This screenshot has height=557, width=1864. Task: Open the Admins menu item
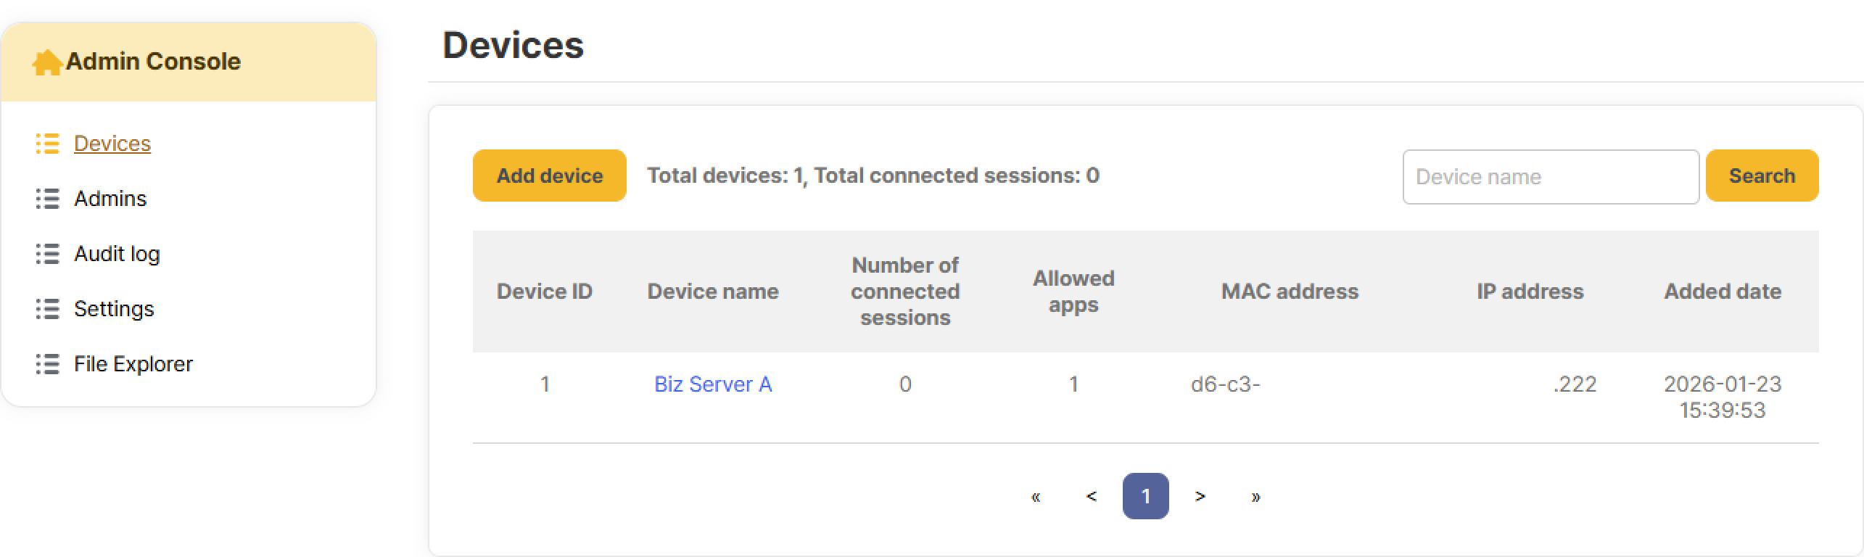pyautogui.click(x=110, y=199)
